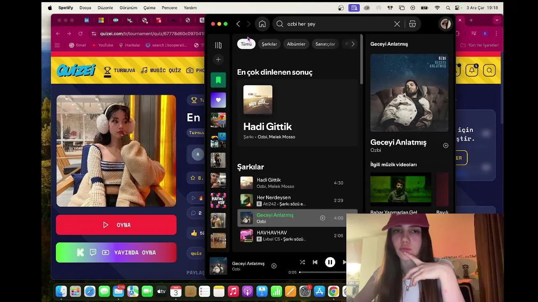Open Wi-Fi status in menu bar

tap(437, 8)
